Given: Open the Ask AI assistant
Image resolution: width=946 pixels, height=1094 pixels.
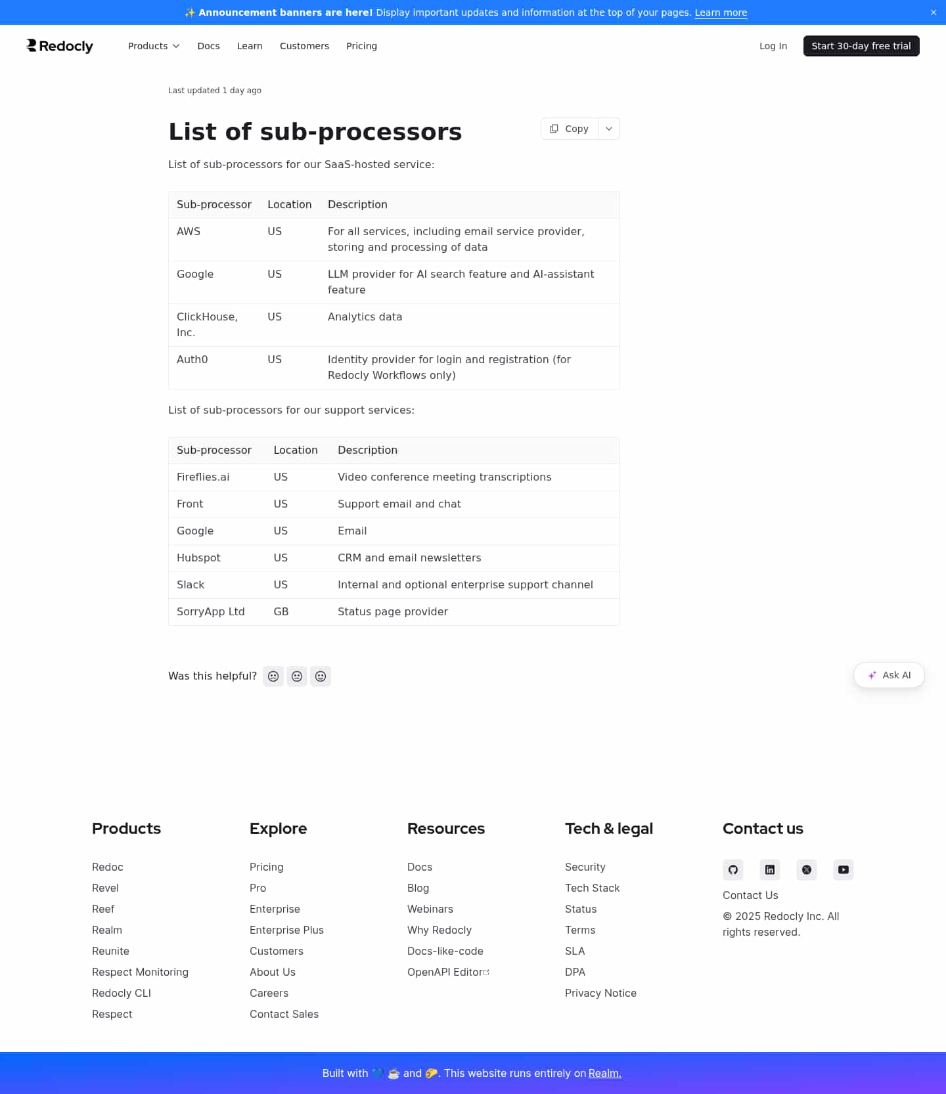Looking at the screenshot, I should 889,675.
